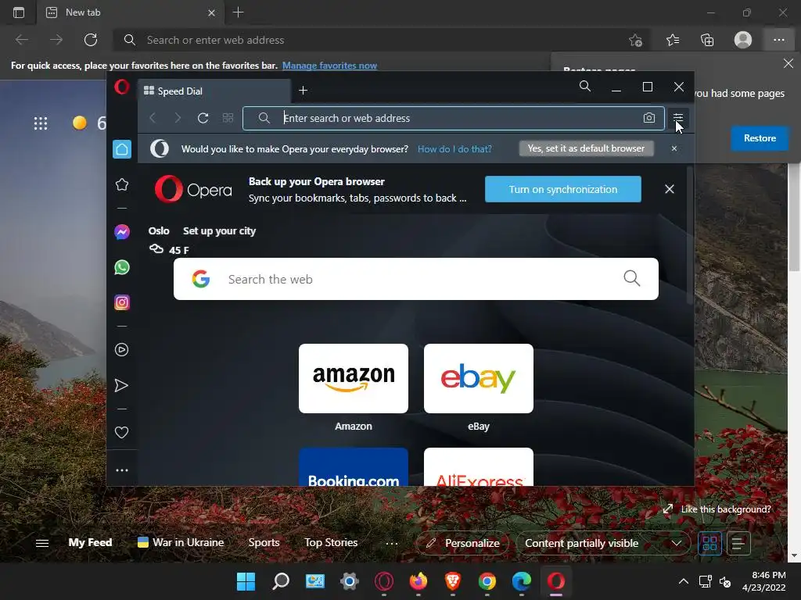The height and width of the screenshot is (600, 801).
Task: Open the Booking.com speed dial tile
Action: [354, 467]
